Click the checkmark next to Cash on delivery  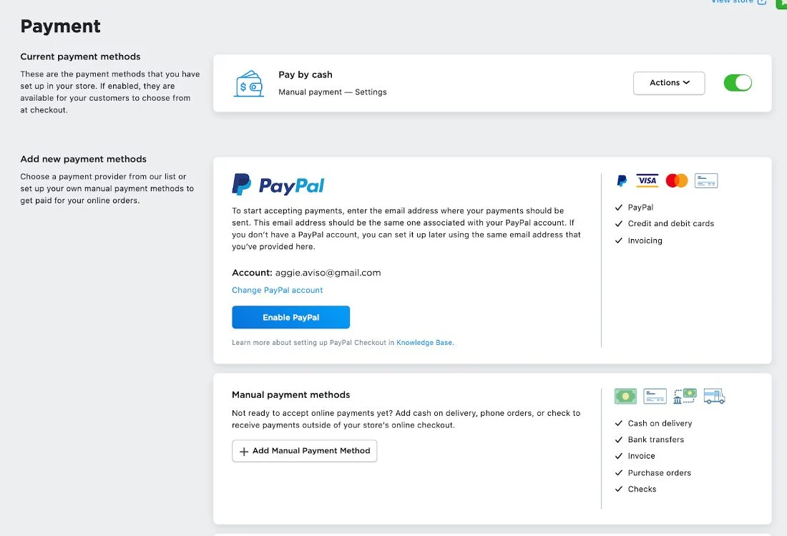[x=619, y=423]
